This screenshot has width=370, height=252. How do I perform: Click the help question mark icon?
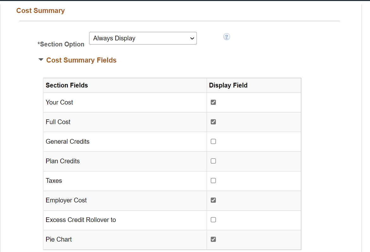pyautogui.click(x=227, y=37)
